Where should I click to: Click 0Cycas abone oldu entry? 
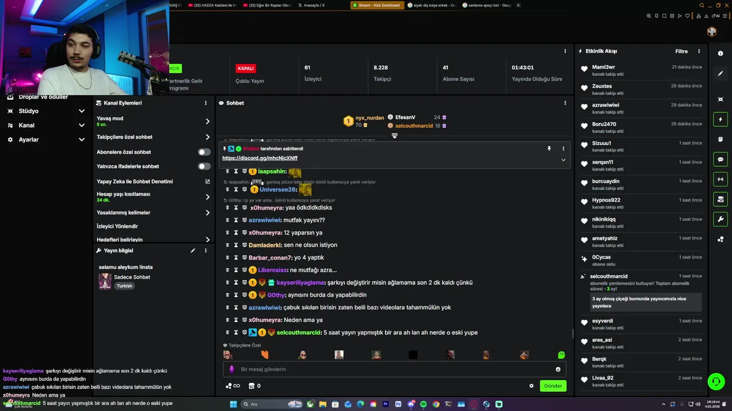tap(640, 260)
